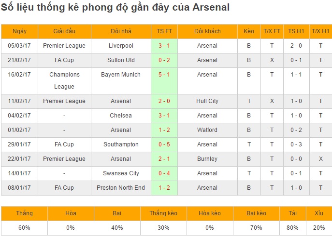Open the Liverpool team link
The height and width of the screenshot is (236, 332).
pos(121,46)
